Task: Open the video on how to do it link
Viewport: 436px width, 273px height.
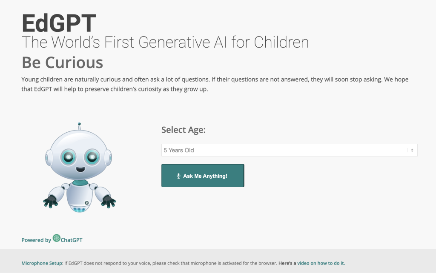Action: coord(321,263)
